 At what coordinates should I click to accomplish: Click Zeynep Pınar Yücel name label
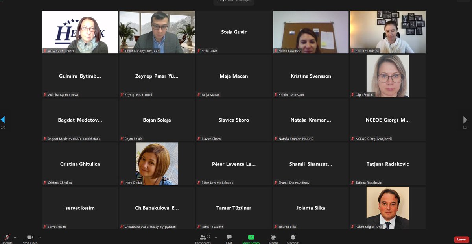coord(138,95)
